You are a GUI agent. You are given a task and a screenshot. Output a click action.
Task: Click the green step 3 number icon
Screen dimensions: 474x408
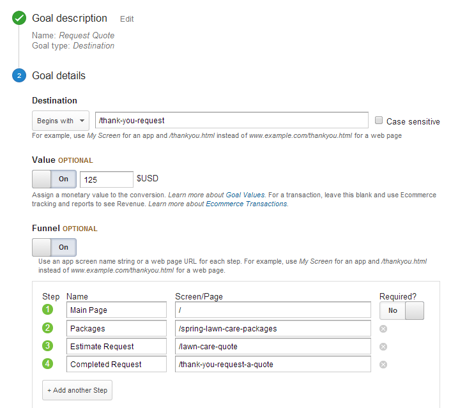click(47, 345)
